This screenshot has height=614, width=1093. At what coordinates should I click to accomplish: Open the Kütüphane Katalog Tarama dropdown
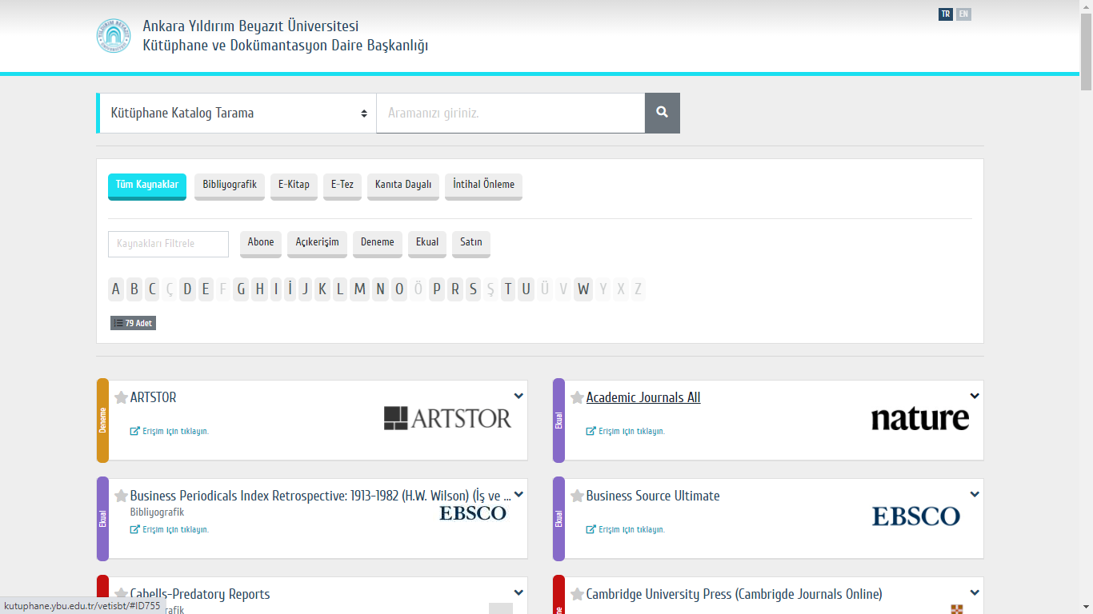237,113
